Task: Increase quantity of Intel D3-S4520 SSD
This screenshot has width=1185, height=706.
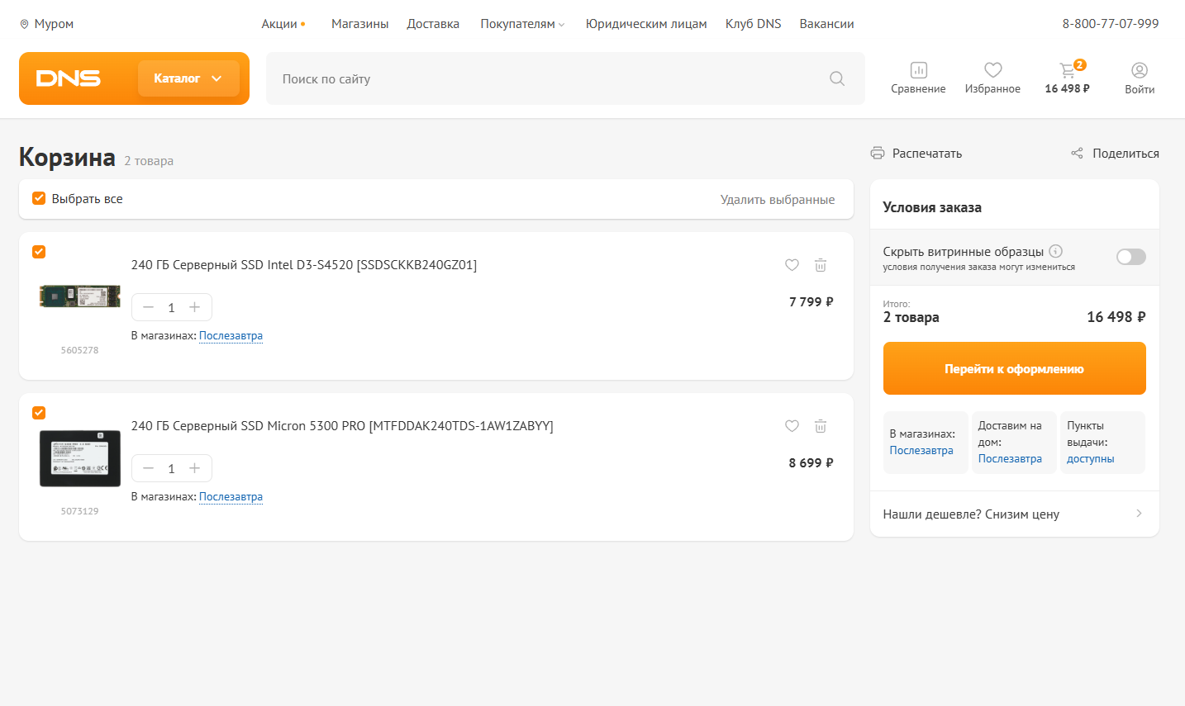Action: click(x=195, y=307)
